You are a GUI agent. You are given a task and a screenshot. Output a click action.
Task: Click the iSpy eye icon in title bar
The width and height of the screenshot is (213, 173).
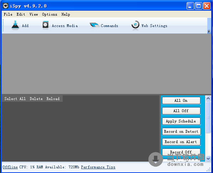(5, 6)
